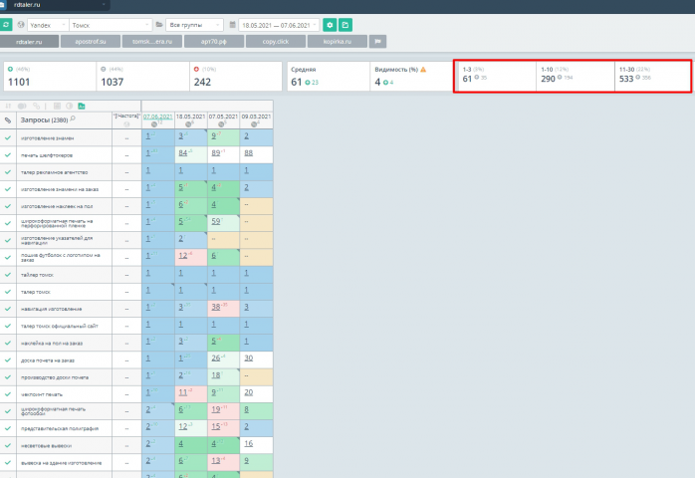The height and width of the screenshot is (478, 695).
Task: Switch to the apostrof.su tab
Action: (x=91, y=41)
